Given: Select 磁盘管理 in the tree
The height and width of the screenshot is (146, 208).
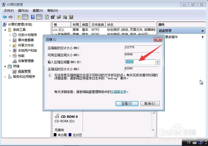Looking at the screenshot, I should [24, 71].
